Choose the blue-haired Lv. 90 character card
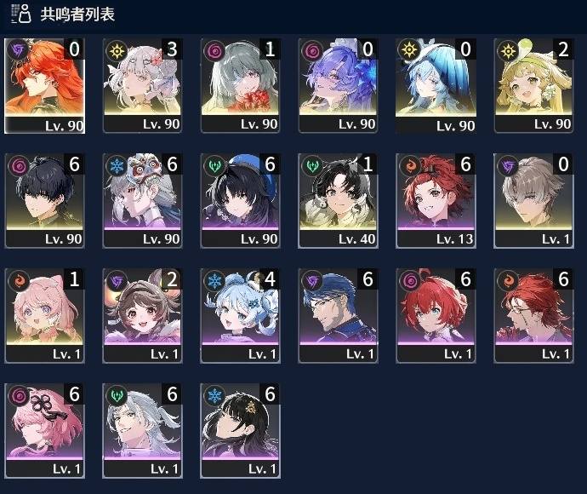587x494 pixels. click(436, 86)
